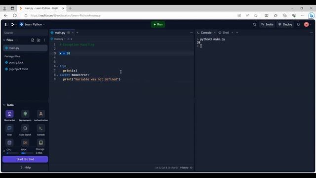
Task: Open notifications bell
Action: (298, 24)
